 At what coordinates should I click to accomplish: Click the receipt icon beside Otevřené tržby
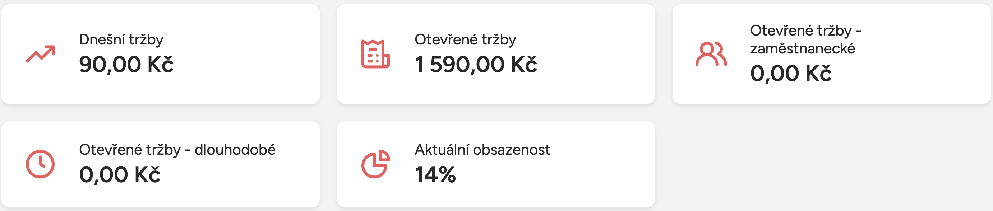375,54
